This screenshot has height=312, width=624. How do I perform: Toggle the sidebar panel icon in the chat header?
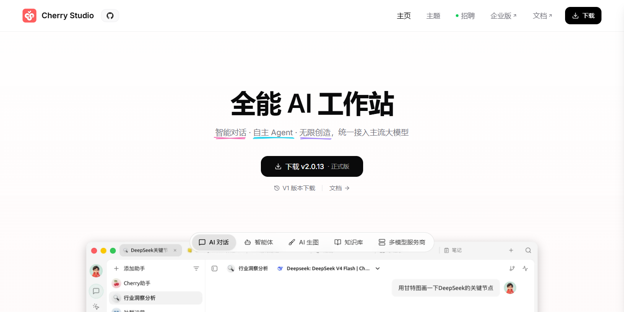pyautogui.click(x=214, y=269)
